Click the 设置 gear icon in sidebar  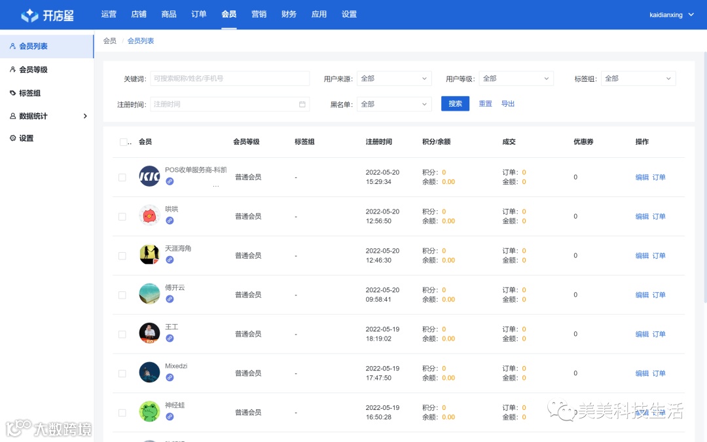tap(12, 138)
